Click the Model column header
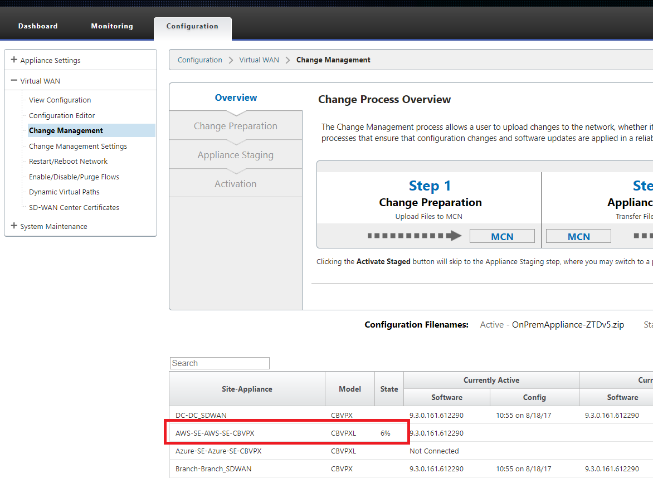Screen dimensions: 653x478 (350, 389)
